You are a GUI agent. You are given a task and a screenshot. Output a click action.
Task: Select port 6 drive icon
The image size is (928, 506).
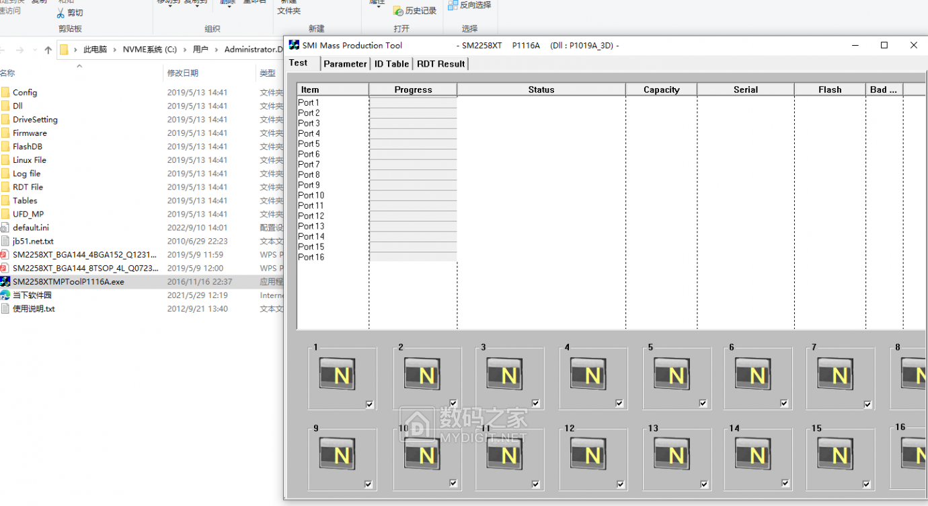[x=752, y=374]
